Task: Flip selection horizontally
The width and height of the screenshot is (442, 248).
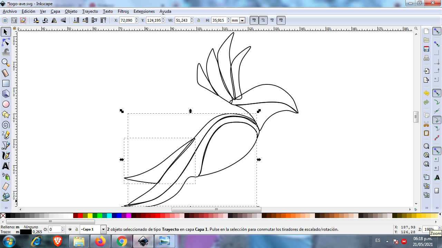Action: (54, 20)
